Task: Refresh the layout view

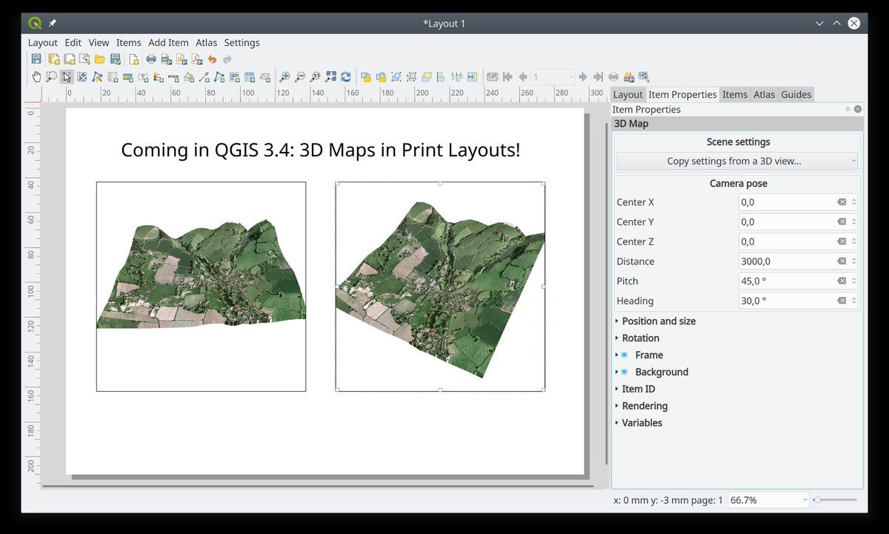Action: pos(345,76)
